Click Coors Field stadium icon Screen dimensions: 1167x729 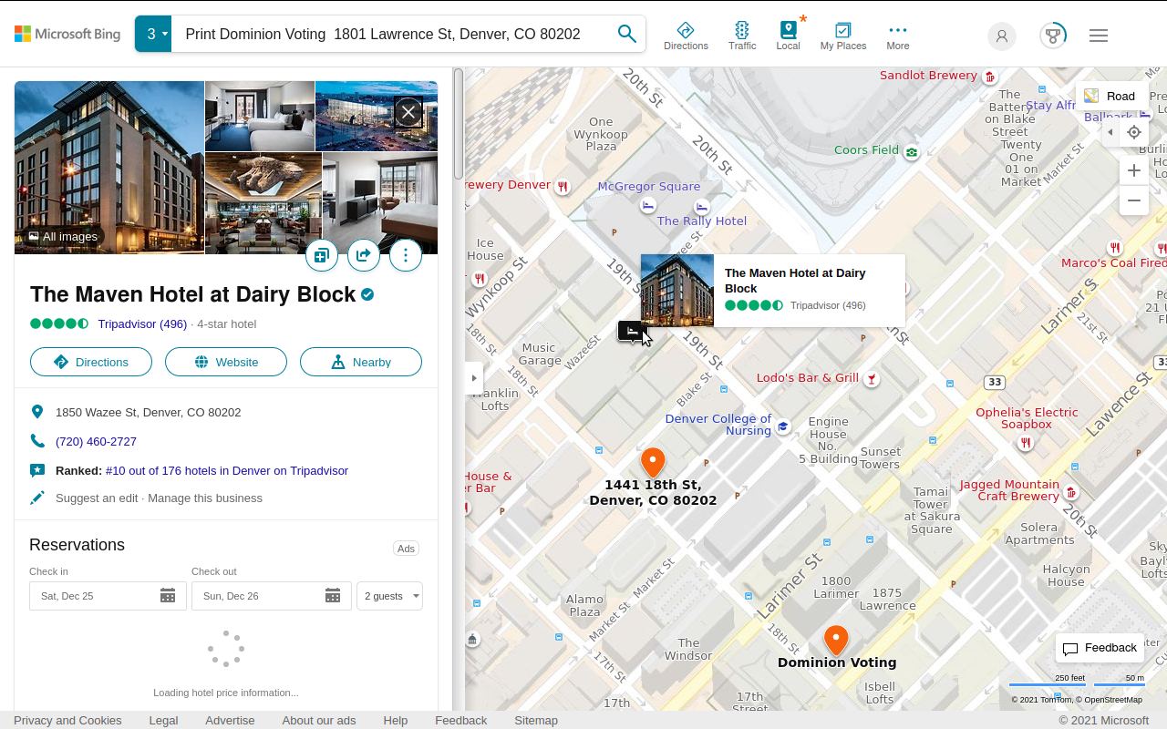[912, 152]
